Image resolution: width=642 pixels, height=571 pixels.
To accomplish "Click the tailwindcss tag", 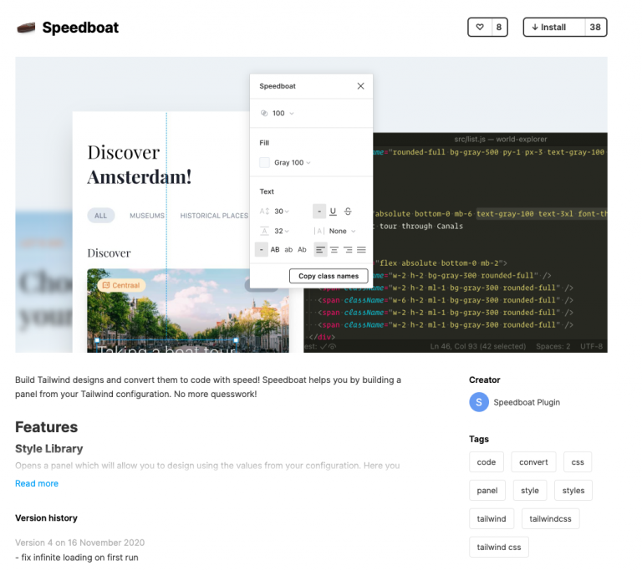I will pos(550,518).
